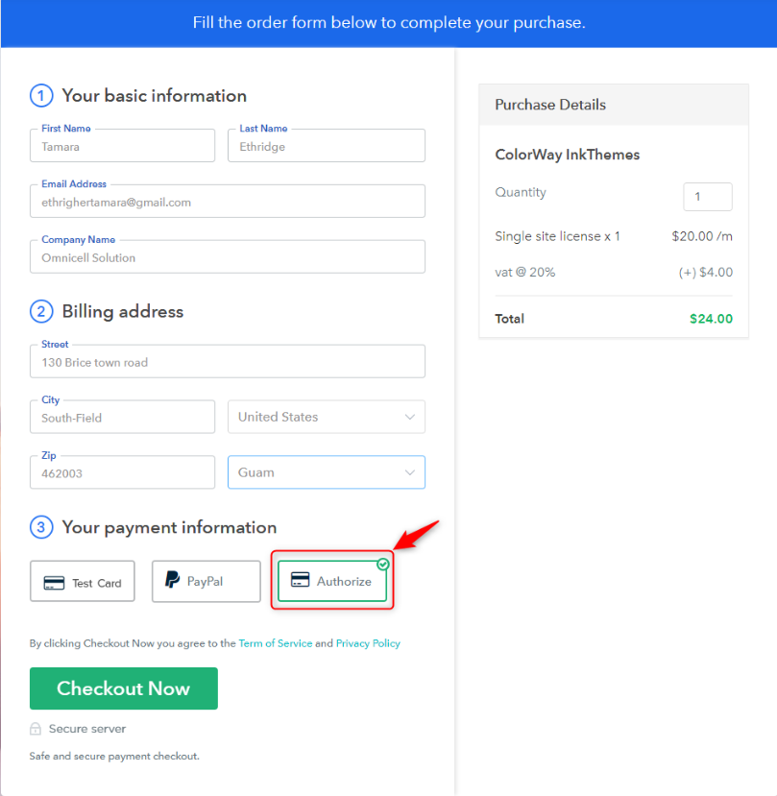This screenshot has height=796, width=777.
Task: Open the Term of Service link
Action: (x=276, y=643)
